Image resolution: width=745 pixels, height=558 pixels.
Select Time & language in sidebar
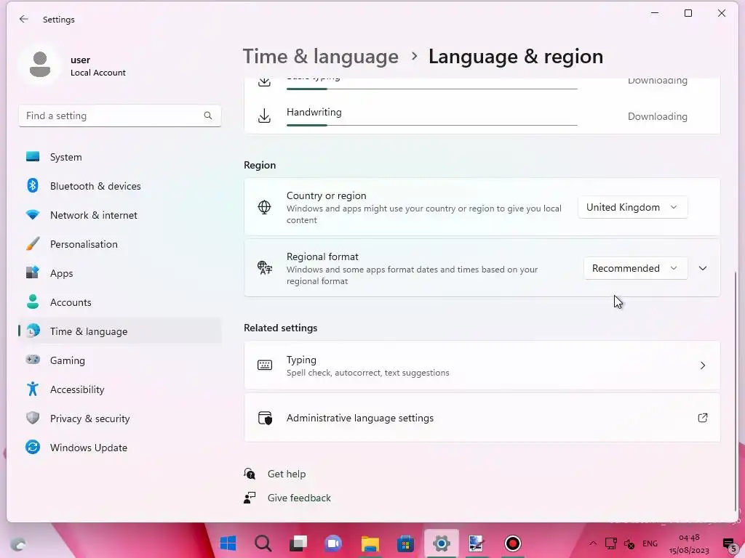120,331
